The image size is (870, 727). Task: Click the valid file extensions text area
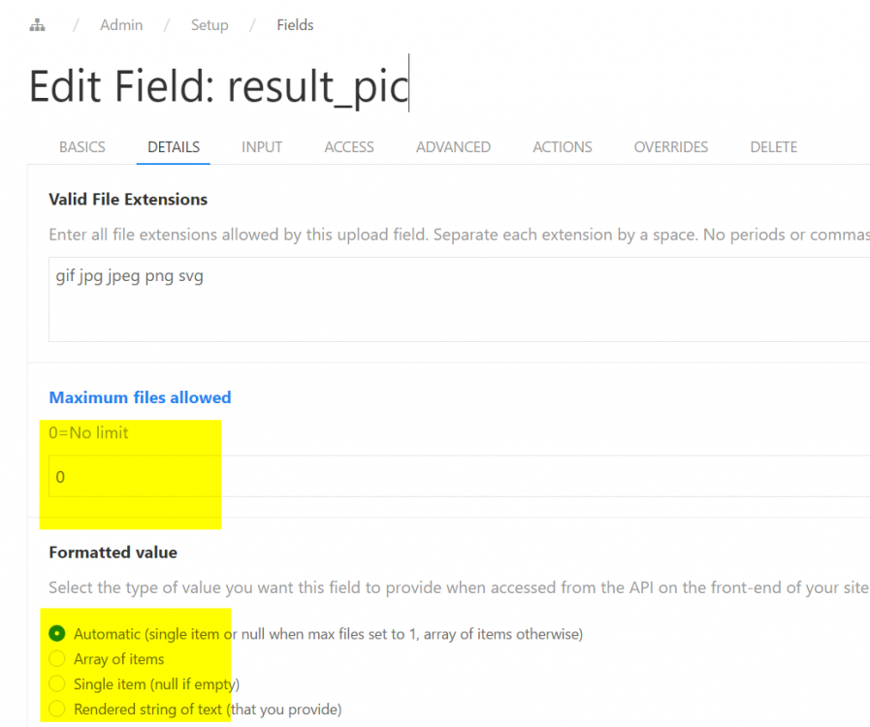click(456, 299)
